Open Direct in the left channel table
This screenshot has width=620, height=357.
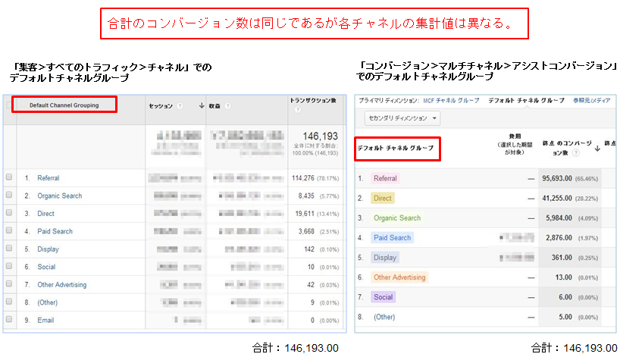click(x=45, y=214)
